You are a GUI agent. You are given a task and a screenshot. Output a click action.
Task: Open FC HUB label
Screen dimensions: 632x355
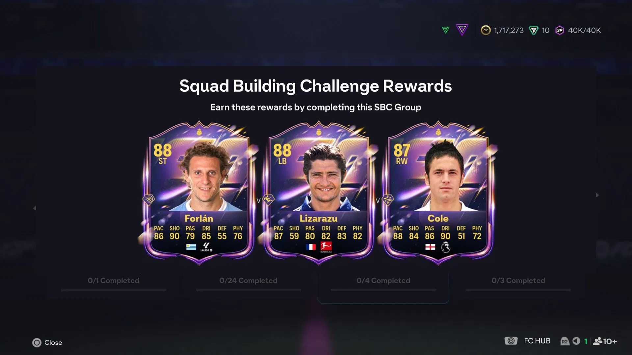[x=537, y=341]
